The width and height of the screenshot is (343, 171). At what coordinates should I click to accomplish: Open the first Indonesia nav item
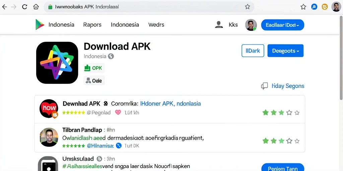point(61,25)
